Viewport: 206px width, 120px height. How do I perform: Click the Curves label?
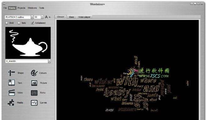tap(43, 103)
